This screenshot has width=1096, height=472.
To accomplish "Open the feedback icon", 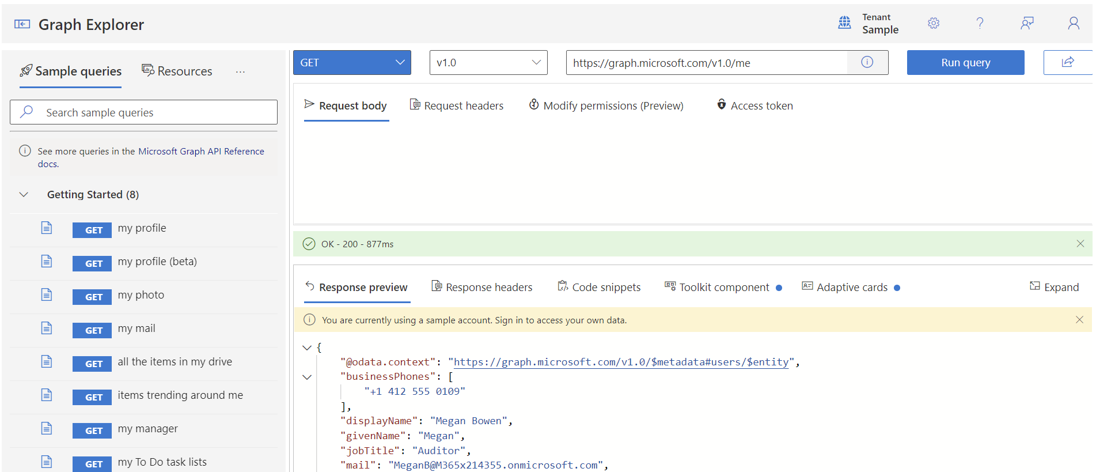I will (x=1027, y=23).
